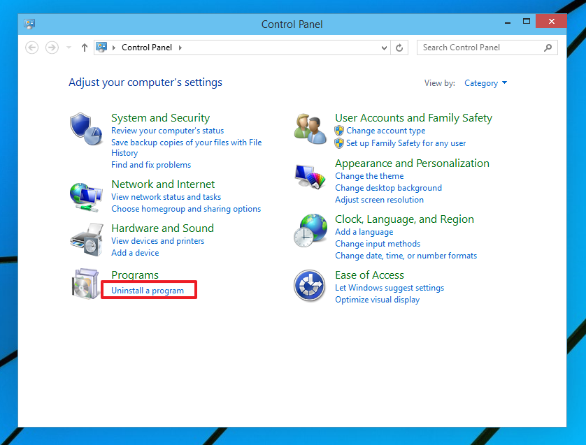
Task: Open Network and Internet heading
Action: [x=163, y=184]
